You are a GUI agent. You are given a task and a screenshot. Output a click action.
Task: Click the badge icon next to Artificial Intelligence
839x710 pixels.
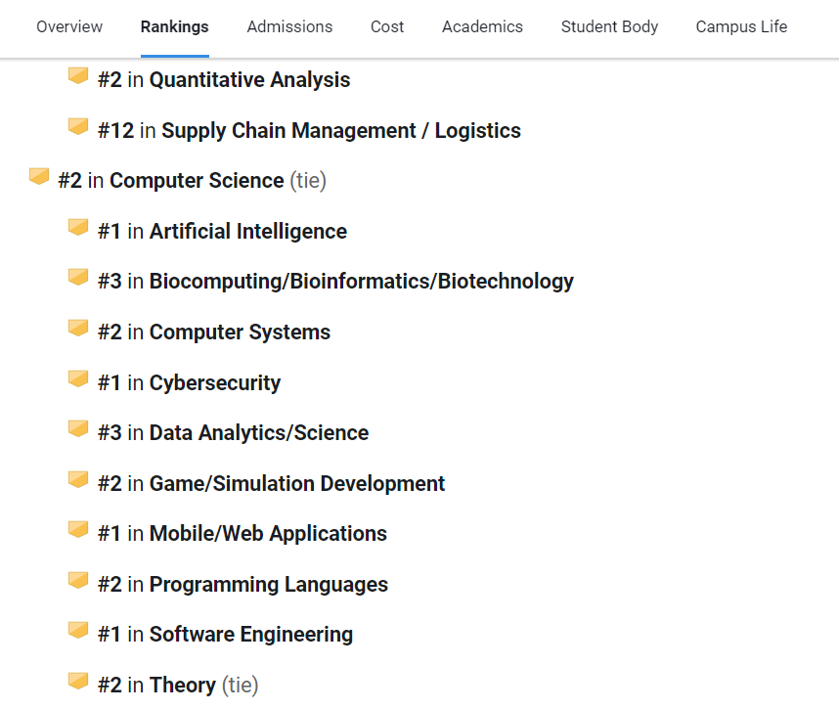(x=78, y=227)
